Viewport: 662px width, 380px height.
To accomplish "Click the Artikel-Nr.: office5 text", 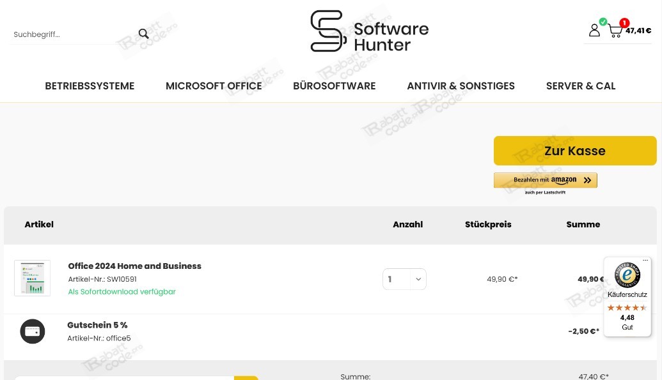I will click(99, 338).
